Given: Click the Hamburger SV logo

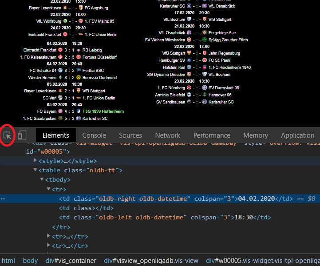Looking at the screenshot, I should (189, 60).
